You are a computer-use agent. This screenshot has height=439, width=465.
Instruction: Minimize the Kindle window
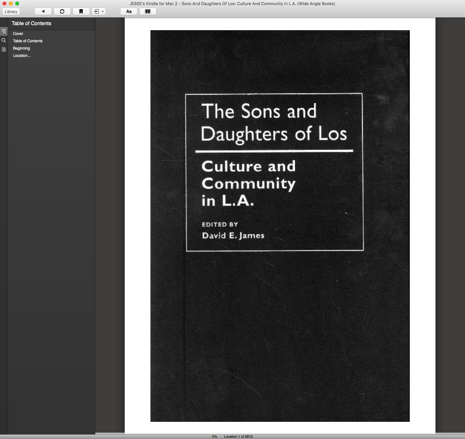[x=11, y=3]
